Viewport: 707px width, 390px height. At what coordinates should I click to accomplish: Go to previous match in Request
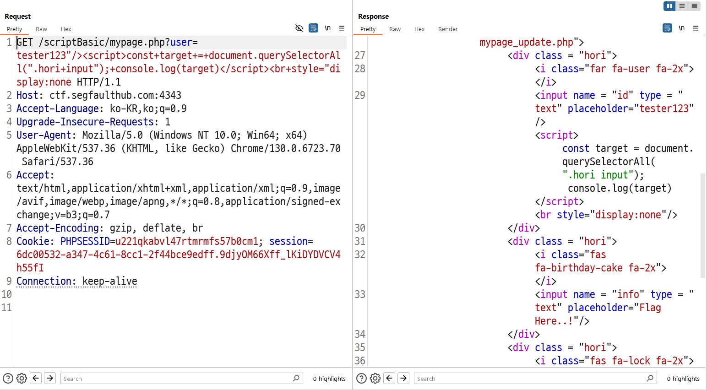[36, 378]
